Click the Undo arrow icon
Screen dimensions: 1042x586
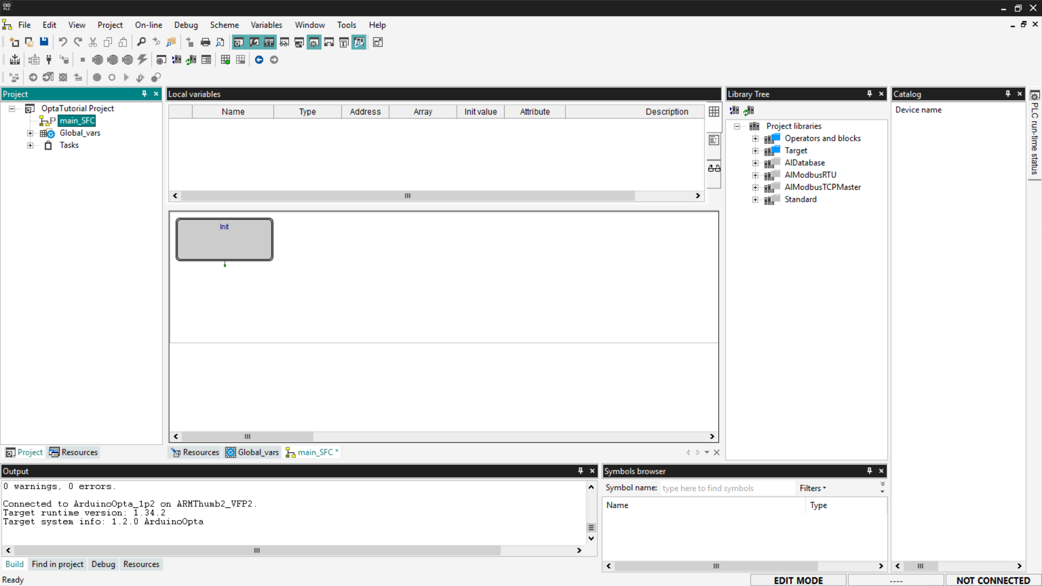point(63,42)
